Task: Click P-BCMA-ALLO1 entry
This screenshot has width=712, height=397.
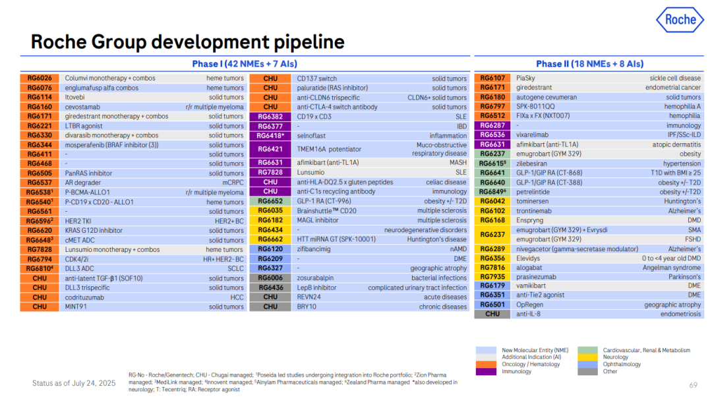Action: point(87,193)
